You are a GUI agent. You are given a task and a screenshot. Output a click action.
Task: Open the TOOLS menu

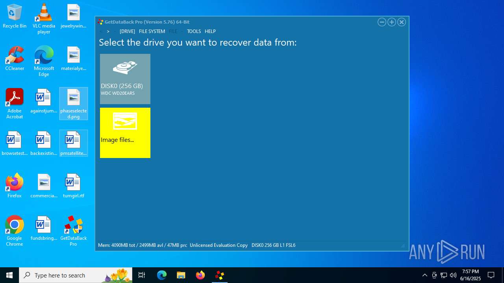point(194,31)
